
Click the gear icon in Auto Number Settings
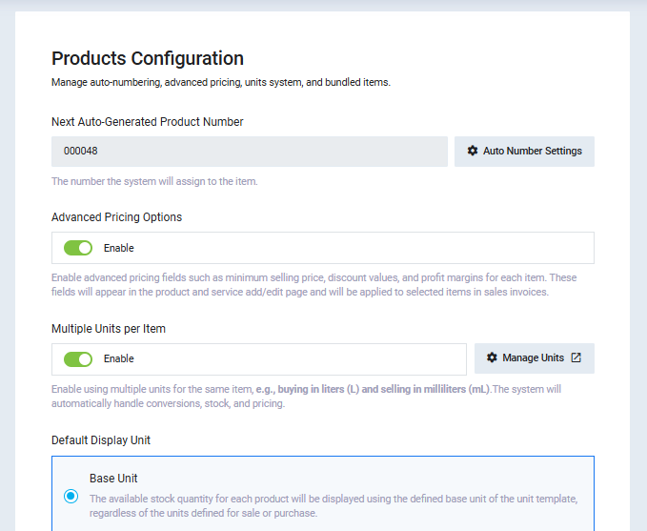(x=473, y=151)
